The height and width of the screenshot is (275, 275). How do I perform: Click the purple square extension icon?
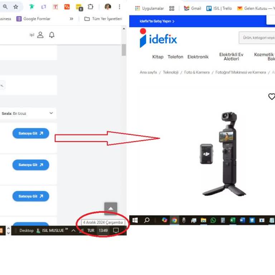pos(43,7)
